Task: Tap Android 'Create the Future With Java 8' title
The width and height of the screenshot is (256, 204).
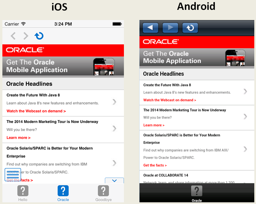Action: tap(167, 85)
